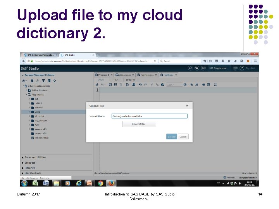The width and height of the screenshot is (279, 209).
Task: Open the RESULTS sub-tab
Action: click(x=131, y=80)
